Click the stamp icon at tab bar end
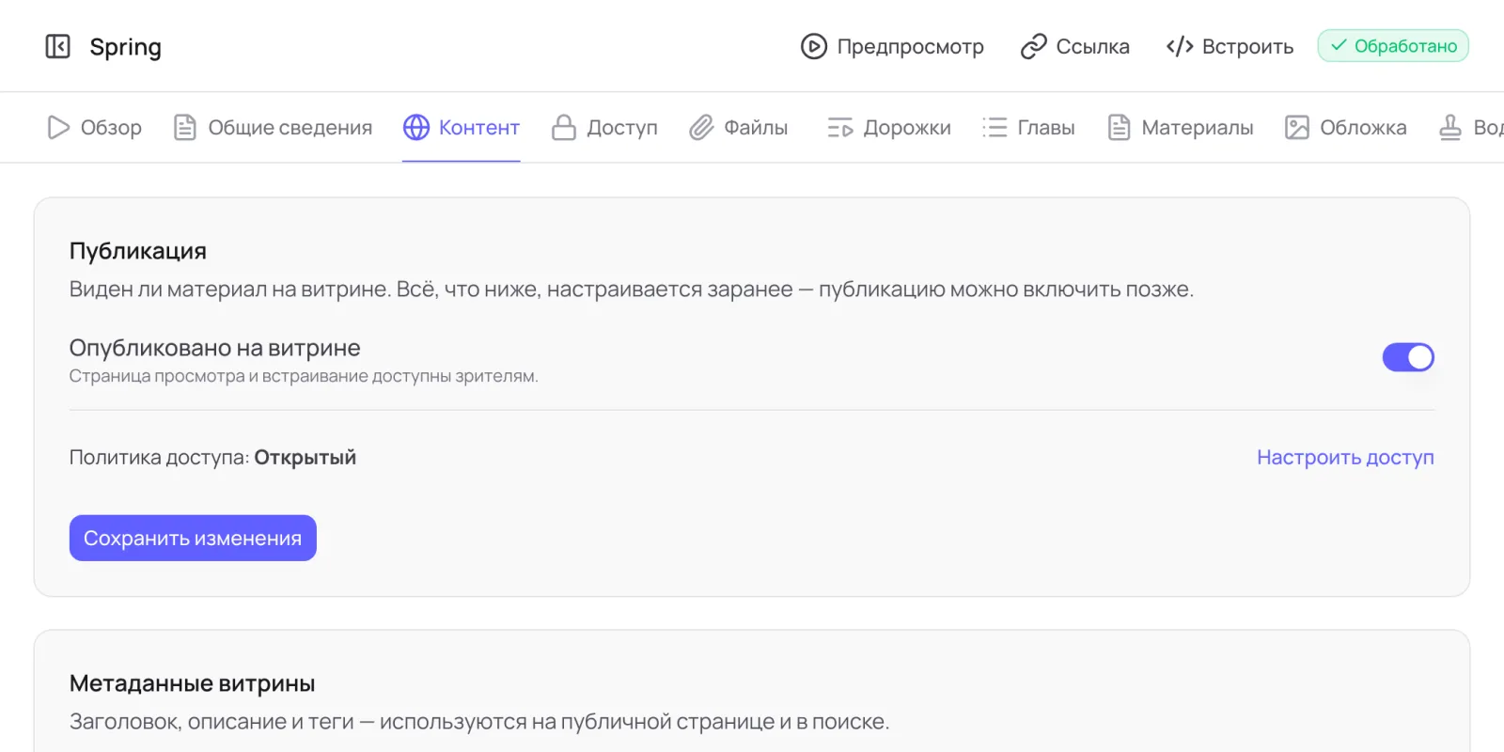This screenshot has height=752, width=1504. tap(1450, 127)
